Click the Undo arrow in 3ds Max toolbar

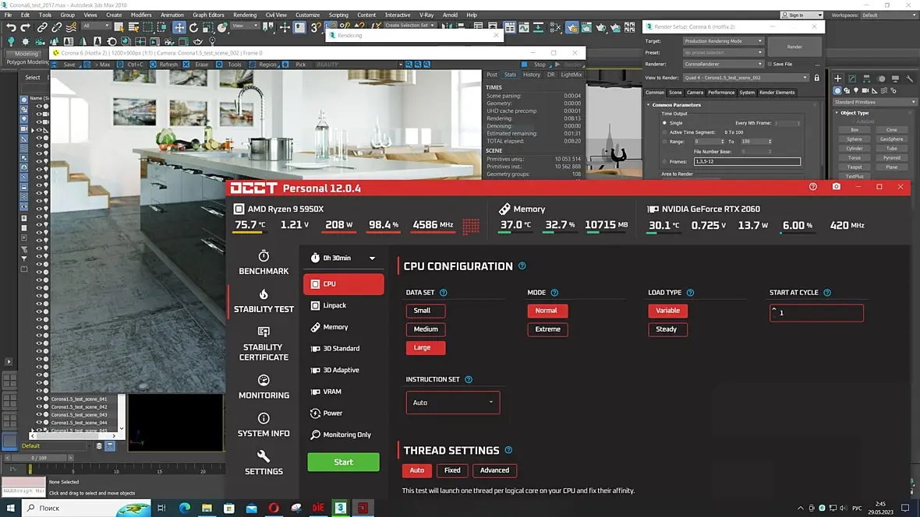pyautogui.click(x=11, y=27)
